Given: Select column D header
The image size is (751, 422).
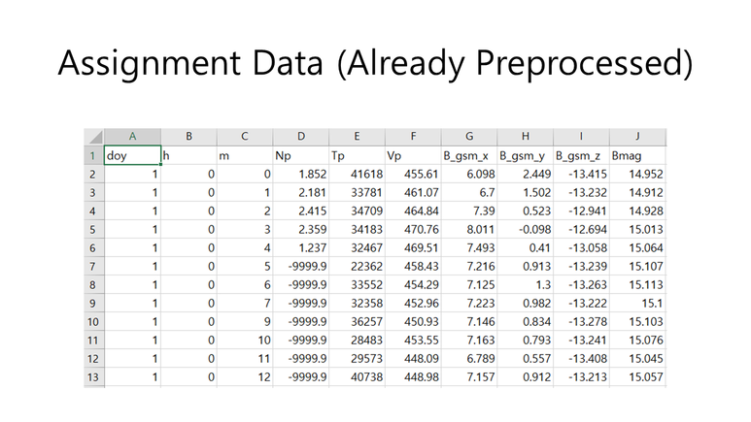Looking at the screenshot, I should coord(301,137).
